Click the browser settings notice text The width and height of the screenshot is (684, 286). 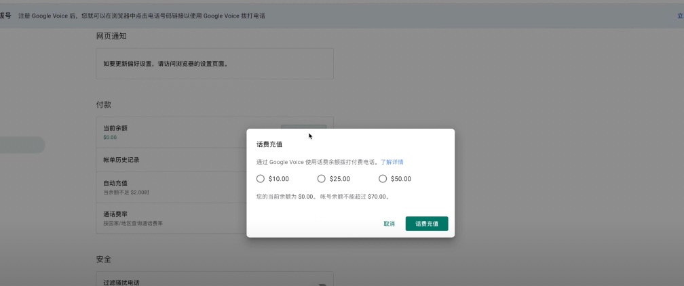pos(166,64)
